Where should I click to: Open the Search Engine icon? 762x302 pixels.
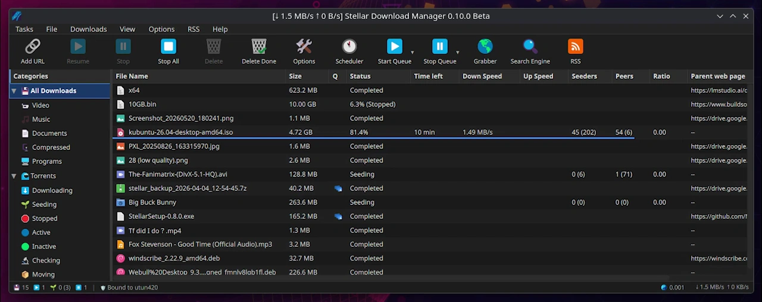coord(530,46)
